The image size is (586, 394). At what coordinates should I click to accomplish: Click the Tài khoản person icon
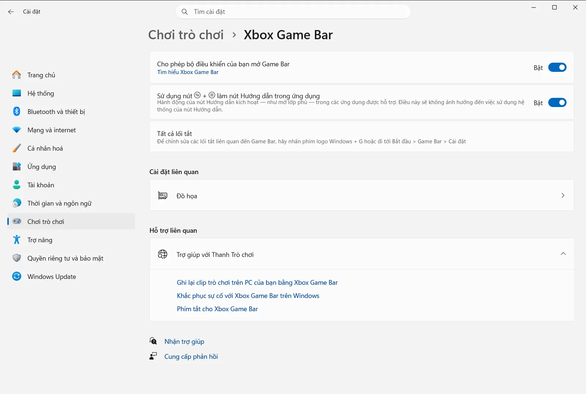pyautogui.click(x=16, y=185)
